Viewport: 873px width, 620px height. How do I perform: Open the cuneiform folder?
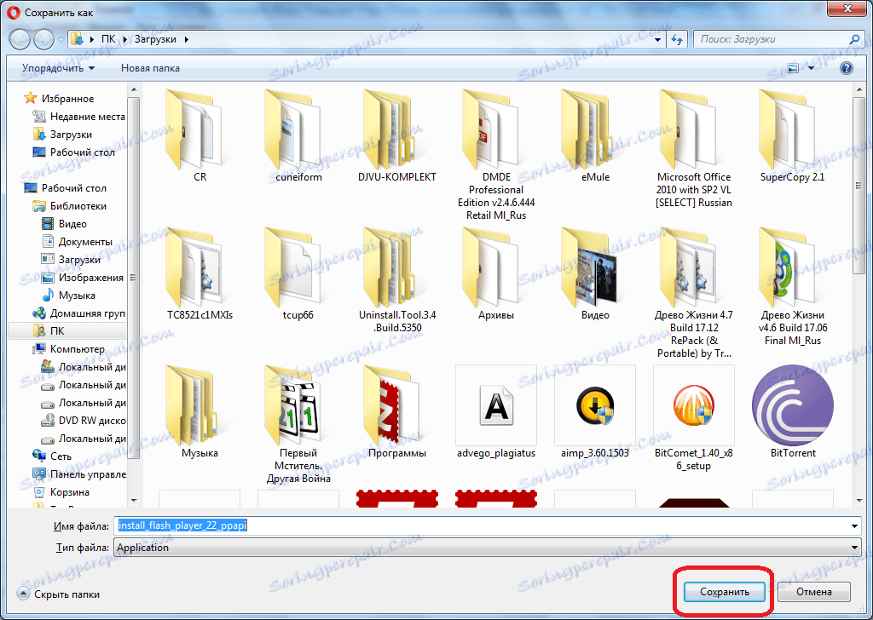(298, 136)
